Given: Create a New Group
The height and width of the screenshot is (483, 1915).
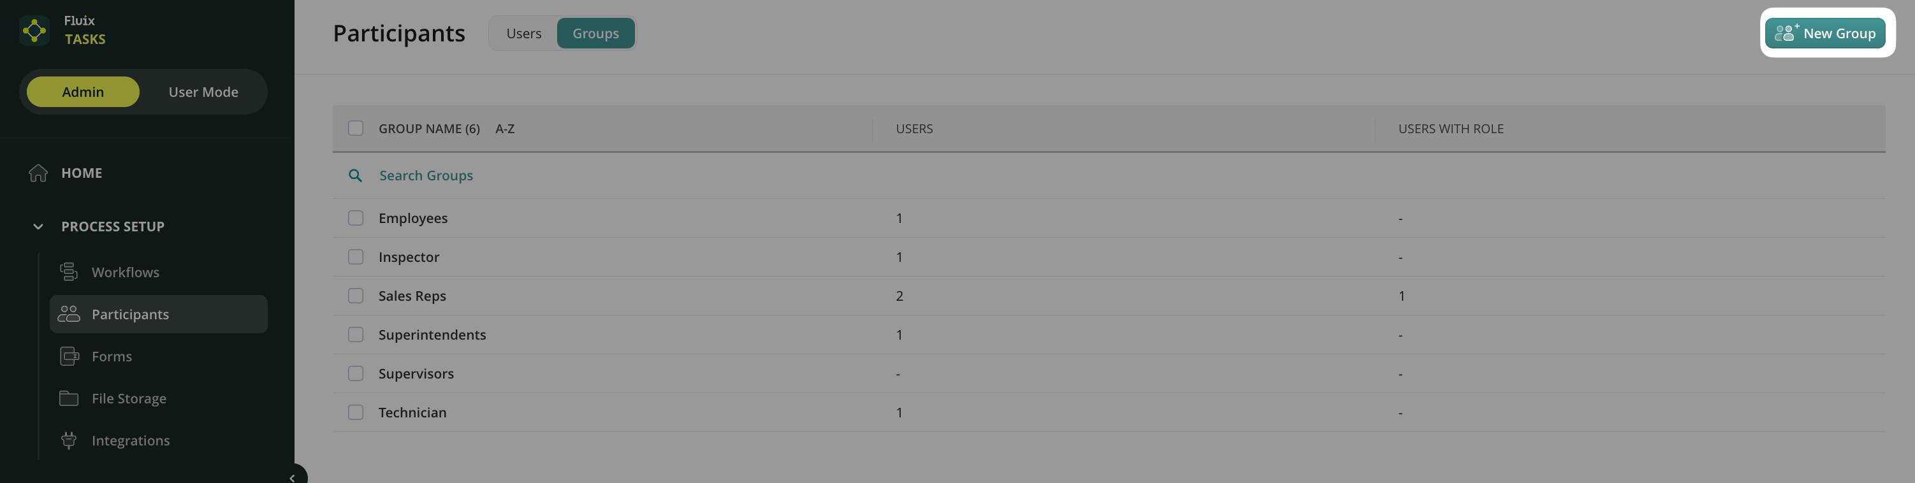Looking at the screenshot, I should tap(1824, 33).
